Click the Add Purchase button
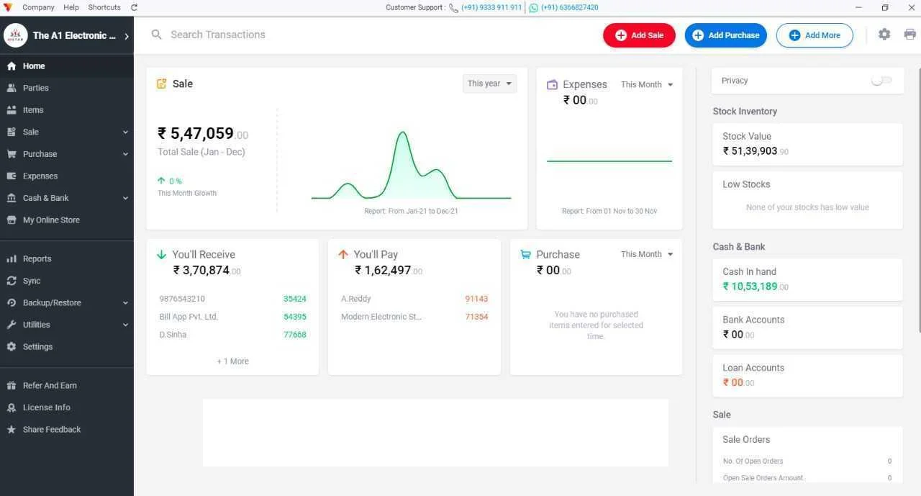The image size is (921, 496). coord(725,35)
